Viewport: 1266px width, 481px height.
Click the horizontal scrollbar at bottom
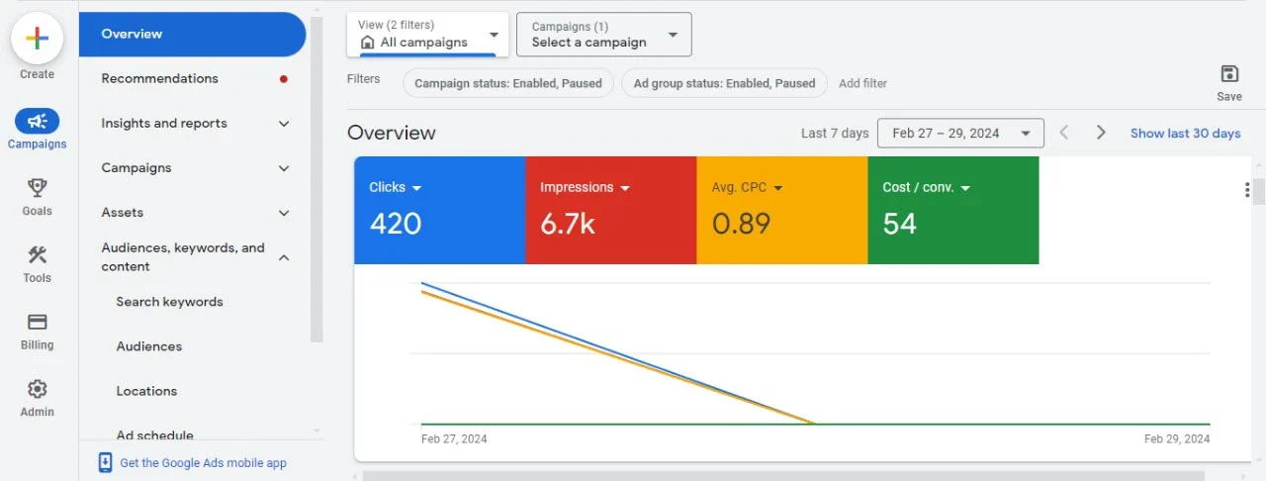(782, 476)
